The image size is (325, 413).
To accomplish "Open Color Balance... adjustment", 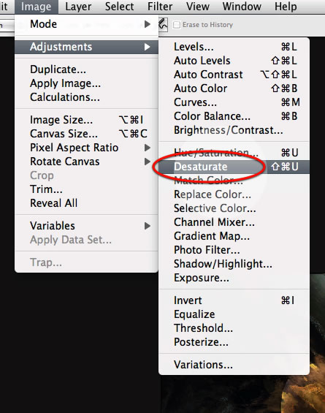I will click(x=234, y=116).
